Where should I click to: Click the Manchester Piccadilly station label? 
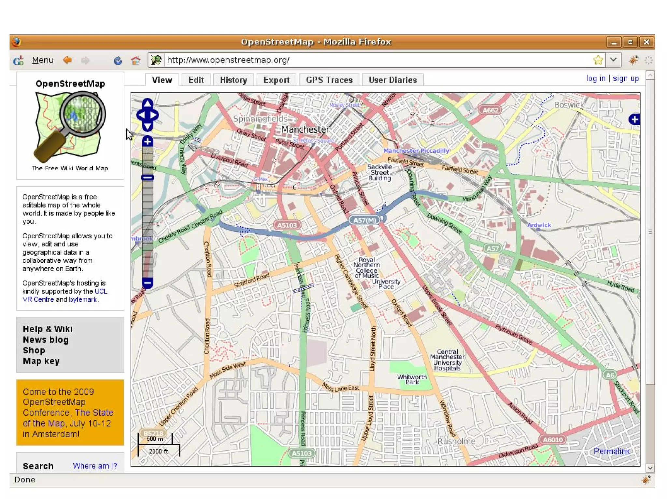(416, 151)
